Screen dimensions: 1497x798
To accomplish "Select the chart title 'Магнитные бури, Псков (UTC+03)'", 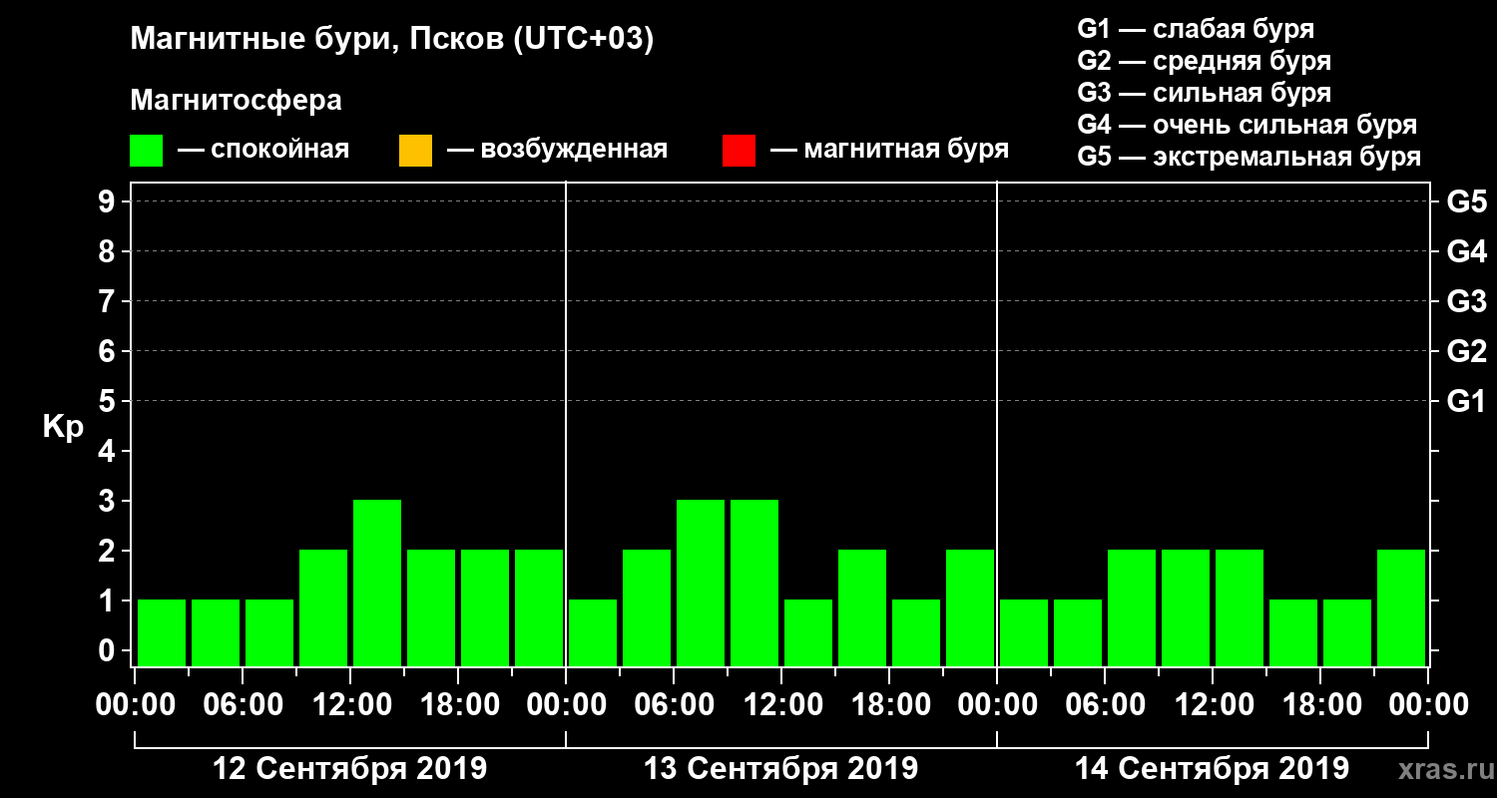I will 392,40.
